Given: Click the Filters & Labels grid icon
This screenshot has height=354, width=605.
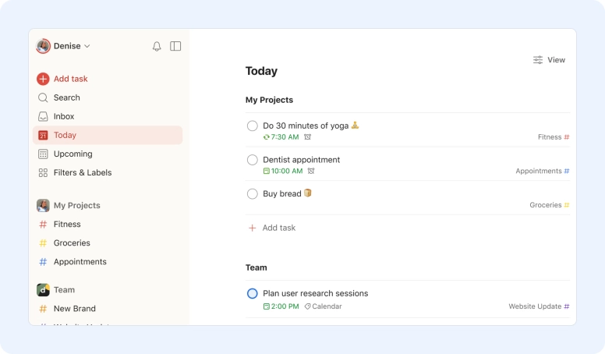Looking at the screenshot, I should pos(43,172).
